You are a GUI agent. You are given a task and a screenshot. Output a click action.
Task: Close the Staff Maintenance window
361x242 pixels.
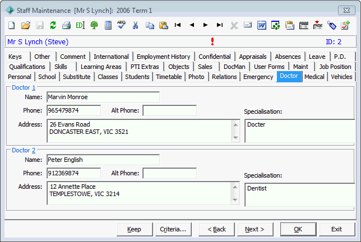pos(346,10)
